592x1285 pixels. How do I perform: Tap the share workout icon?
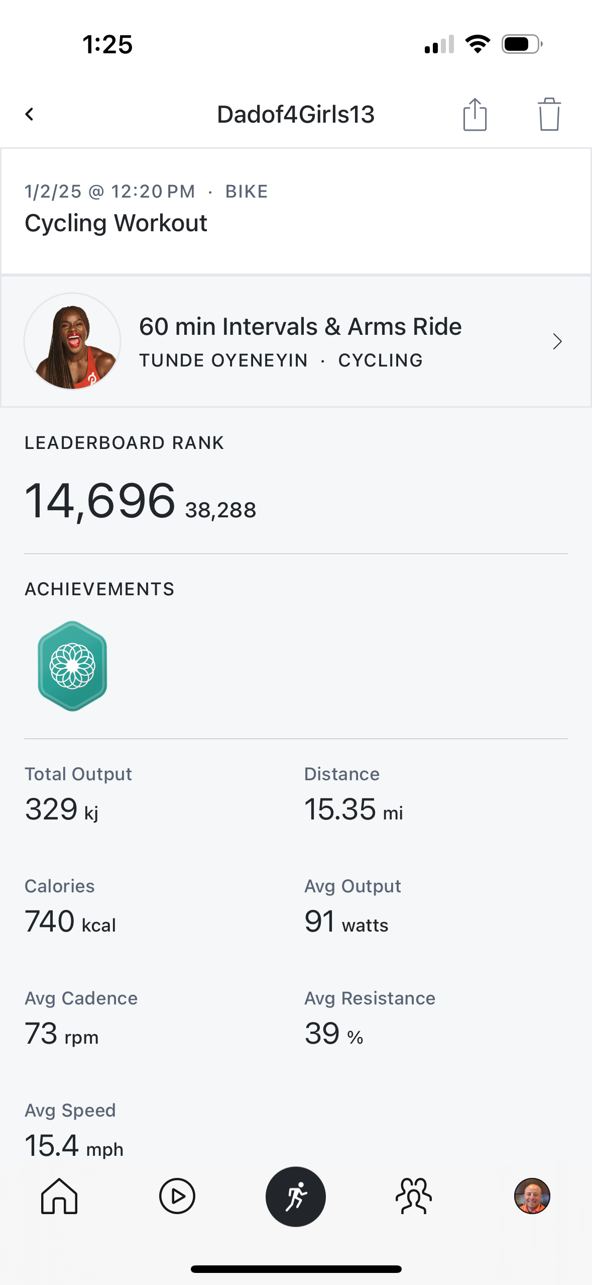(475, 115)
